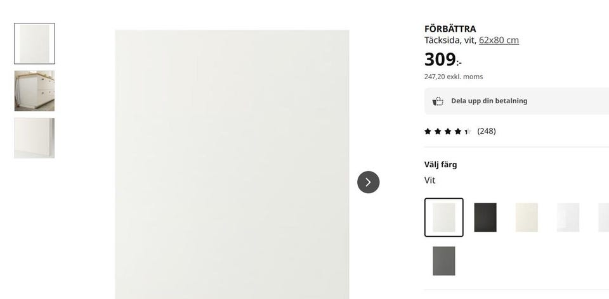The height and width of the screenshot is (299, 609).
Task: Click the 309 price text
Action: [443, 60]
